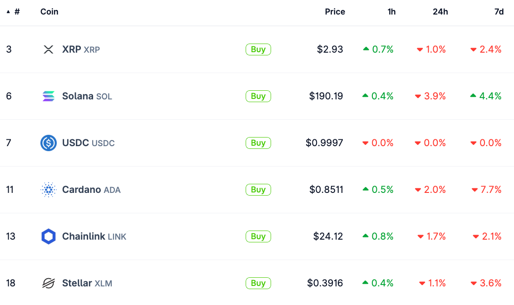Image resolution: width=514 pixels, height=305 pixels.
Task: Click the Cardano coin logo icon
Action: [48, 190]
